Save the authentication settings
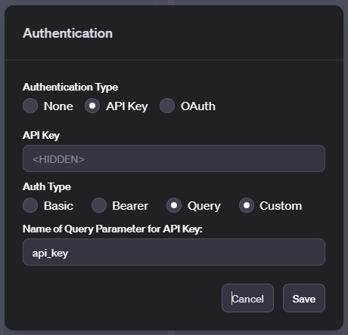This screenshot has height=335, width=348. tap(304, 298)
